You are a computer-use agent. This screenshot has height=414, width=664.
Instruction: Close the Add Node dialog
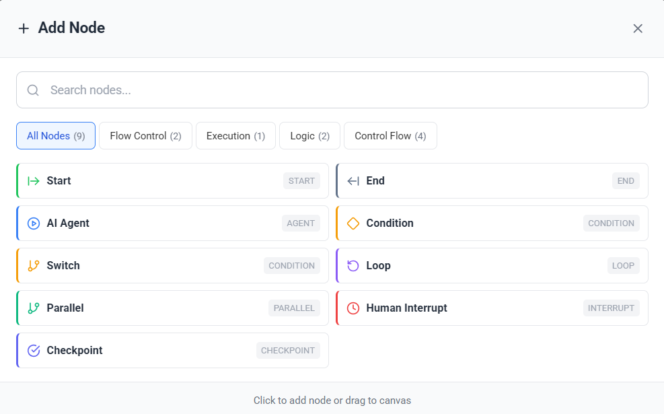(x=638, y=28)
